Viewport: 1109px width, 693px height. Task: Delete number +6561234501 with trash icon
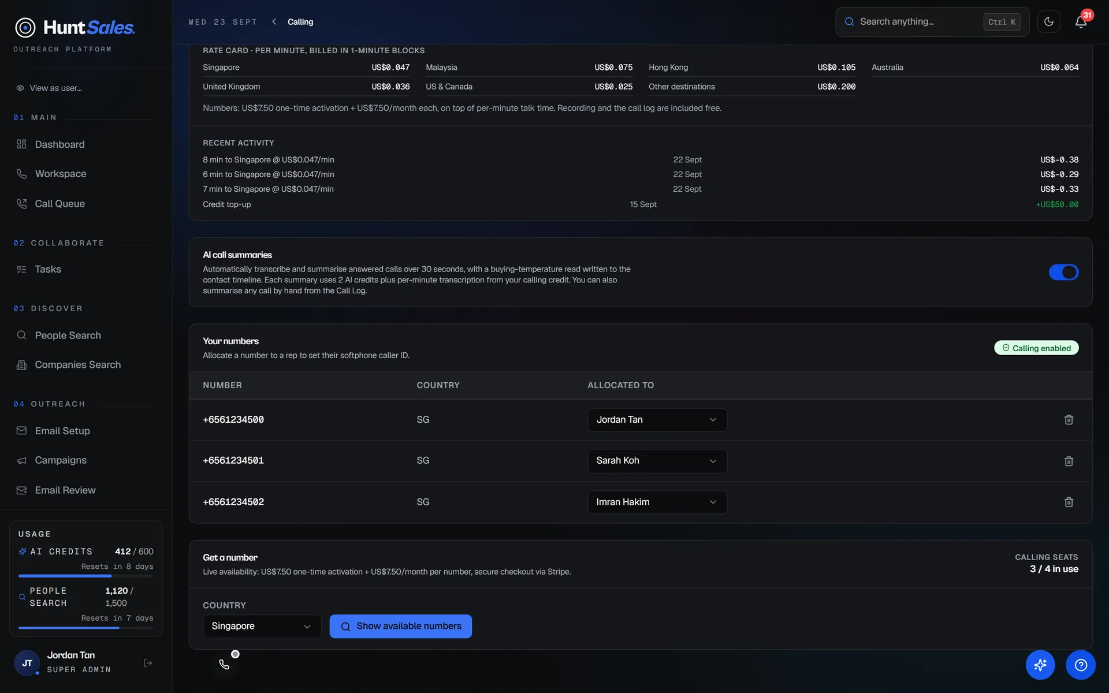tap(1069, 461)
